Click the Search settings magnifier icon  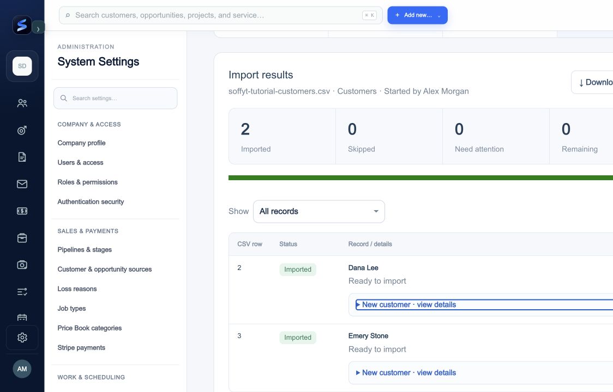tap(64, 98)
